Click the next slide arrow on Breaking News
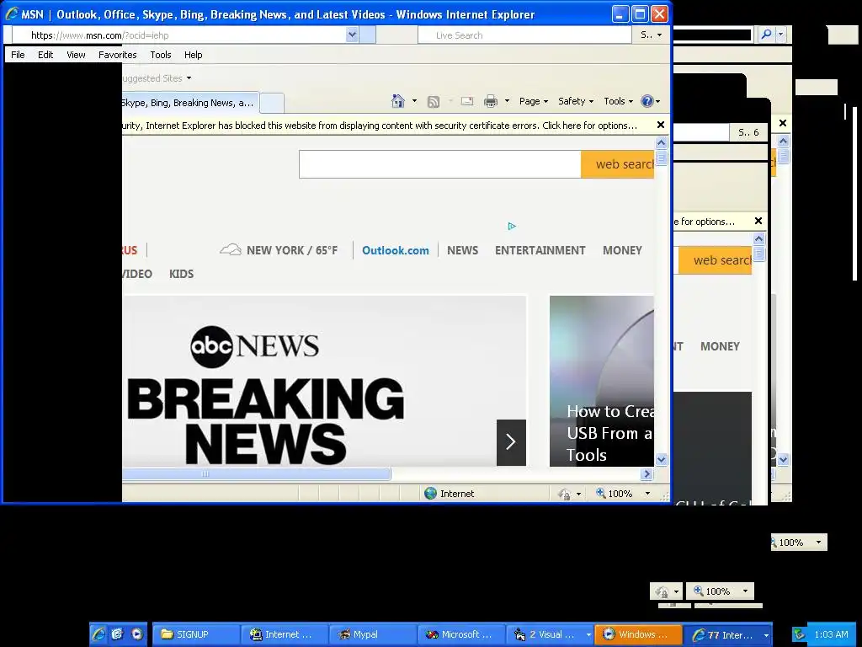Screen dimensions: 862x647 [511, 442]
